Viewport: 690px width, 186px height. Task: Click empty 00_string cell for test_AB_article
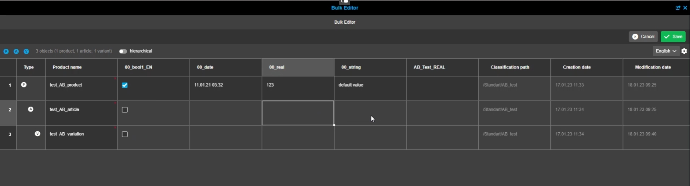tap(370, 113)
